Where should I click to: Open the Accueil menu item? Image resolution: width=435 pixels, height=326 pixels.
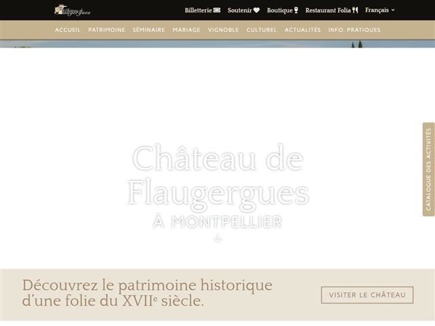(x=67, y=30)
